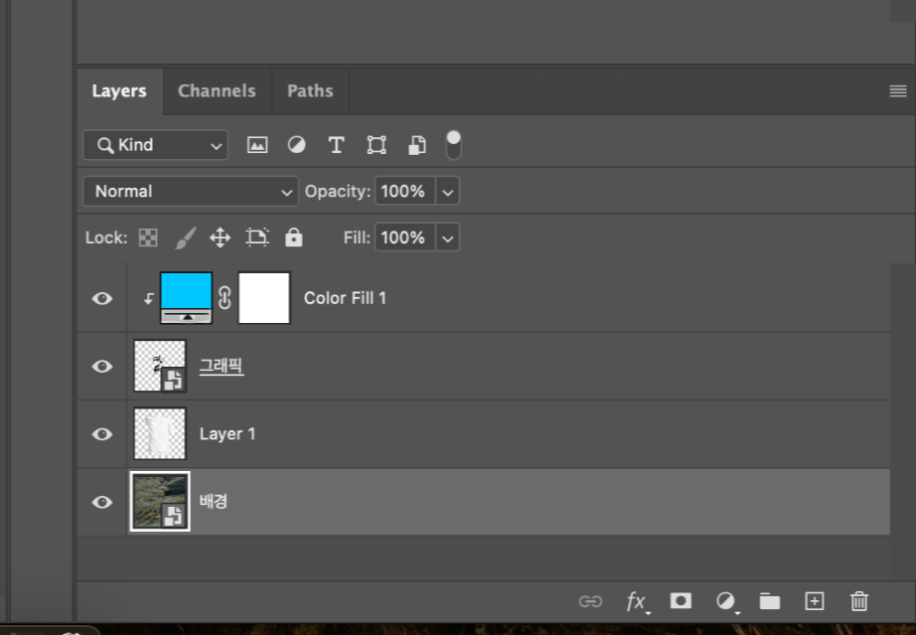The image size is (916, 635).
Task: Hide the 그래픽 layer
Action: 102,367
